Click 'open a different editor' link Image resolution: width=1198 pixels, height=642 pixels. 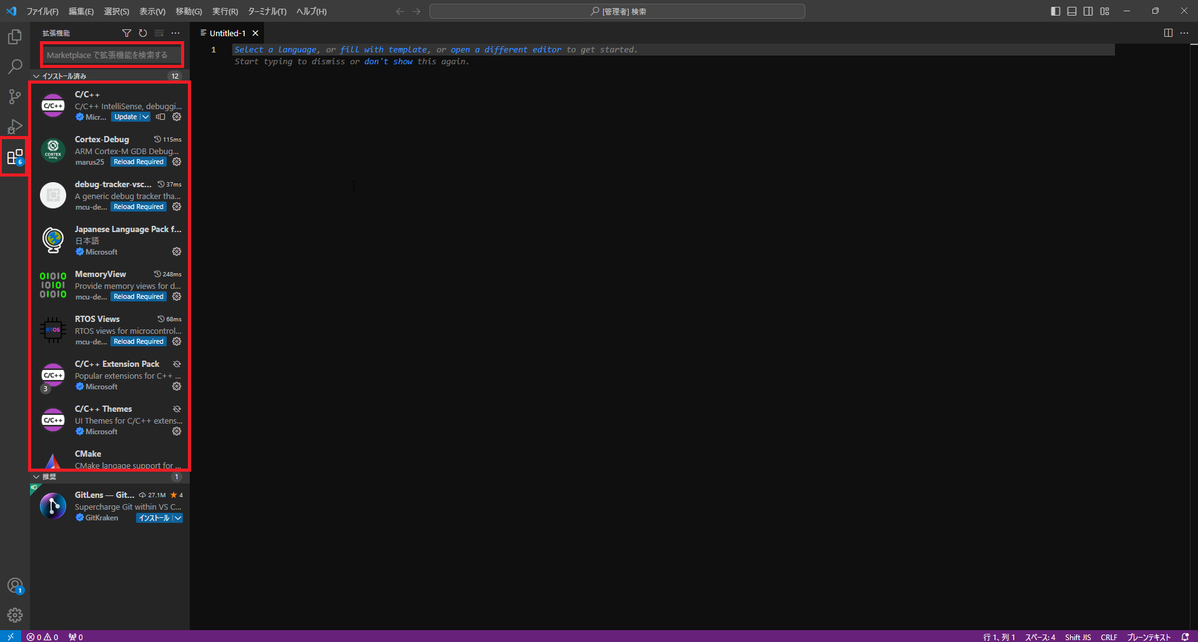(506, 50)
